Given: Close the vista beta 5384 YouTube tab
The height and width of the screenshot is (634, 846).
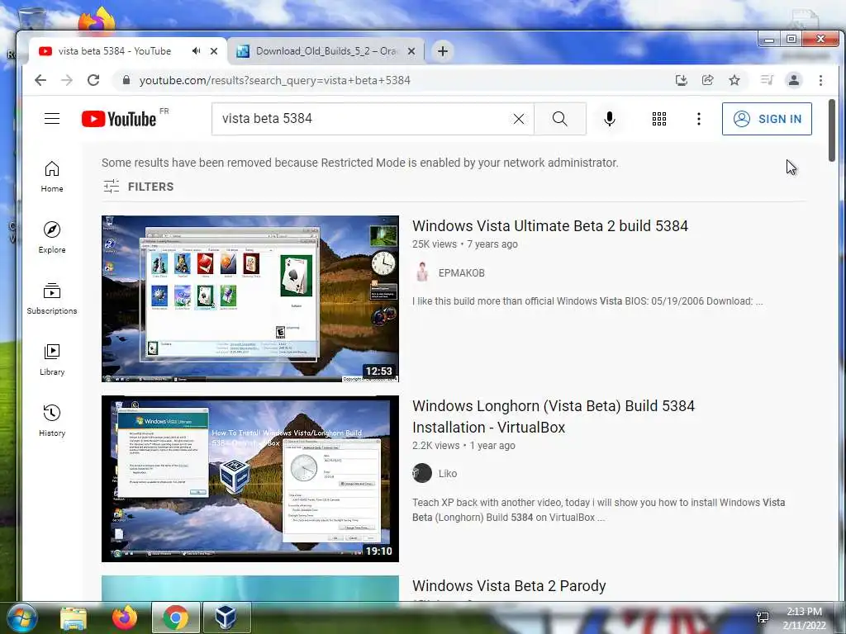Looking at the screenshot, I should tap(214, 51).
